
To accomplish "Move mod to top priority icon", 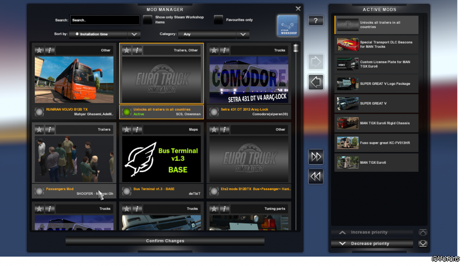I will [423, 232].
